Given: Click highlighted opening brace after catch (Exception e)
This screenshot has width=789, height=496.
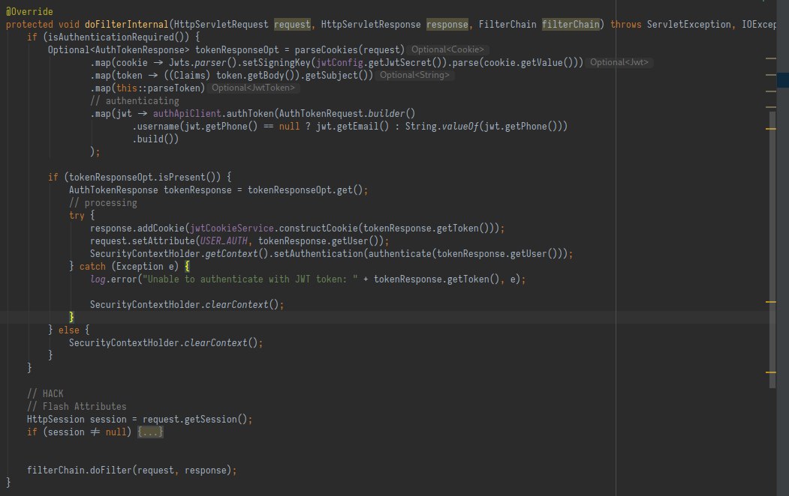Looking at the screenshot, I should tap(187, 267).
